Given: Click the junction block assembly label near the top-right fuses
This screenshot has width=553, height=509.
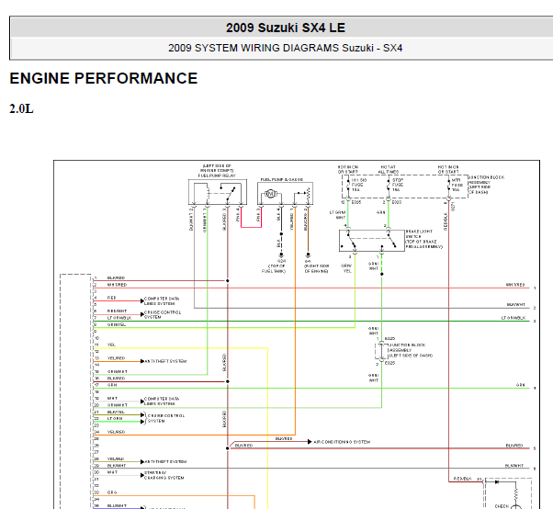Looking at the screenshot, I should click(x=486, y=185).
